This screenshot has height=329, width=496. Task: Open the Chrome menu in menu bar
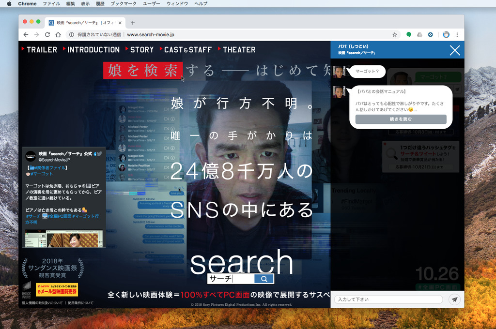coord(27,3)
